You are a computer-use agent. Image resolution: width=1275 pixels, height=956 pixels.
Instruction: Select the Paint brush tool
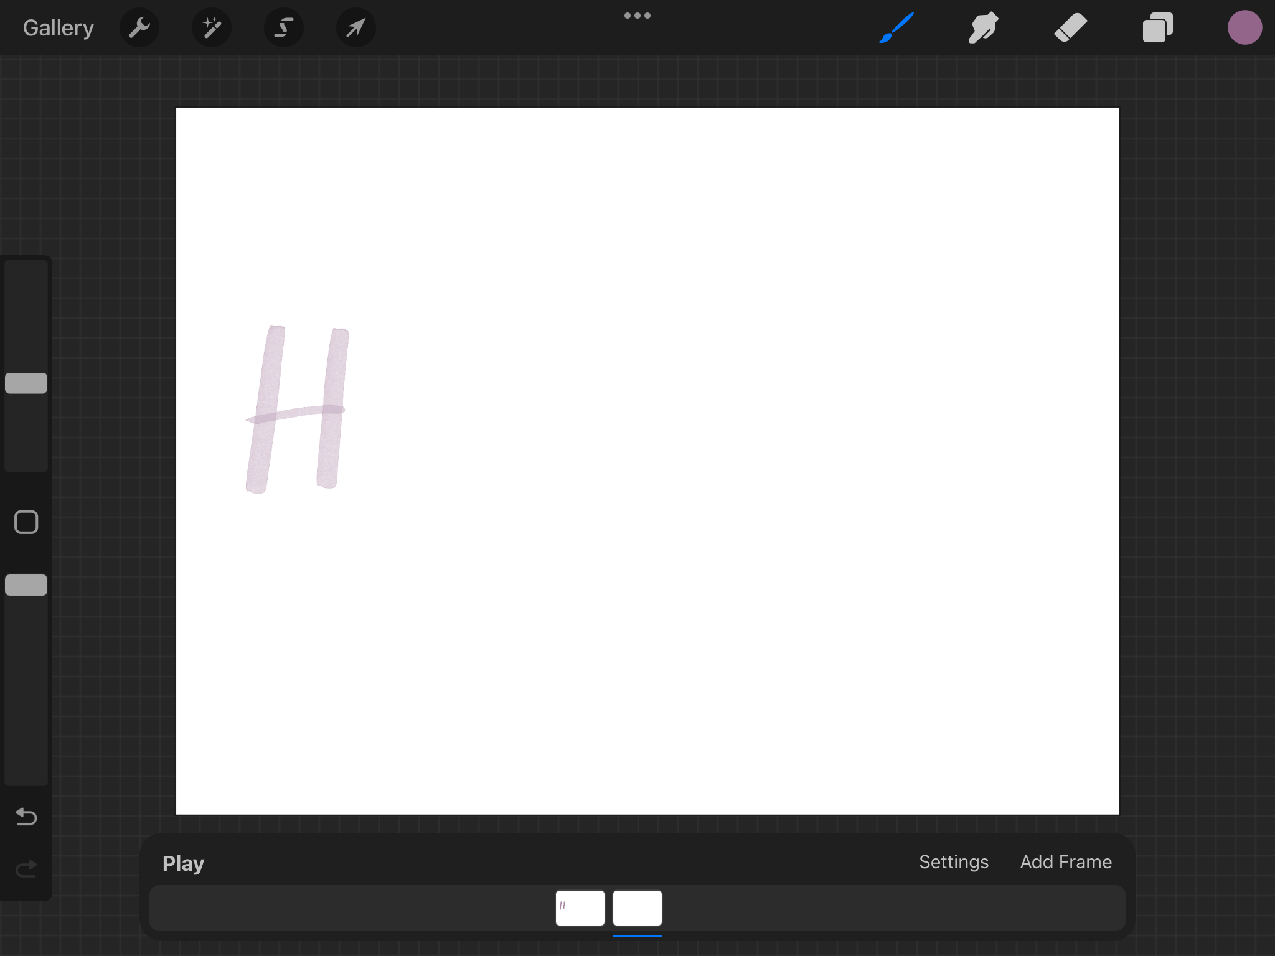(896, 27)
